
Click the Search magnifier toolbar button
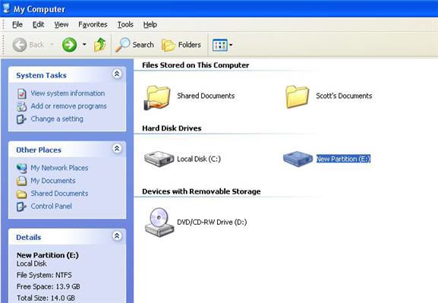point(134,45)
